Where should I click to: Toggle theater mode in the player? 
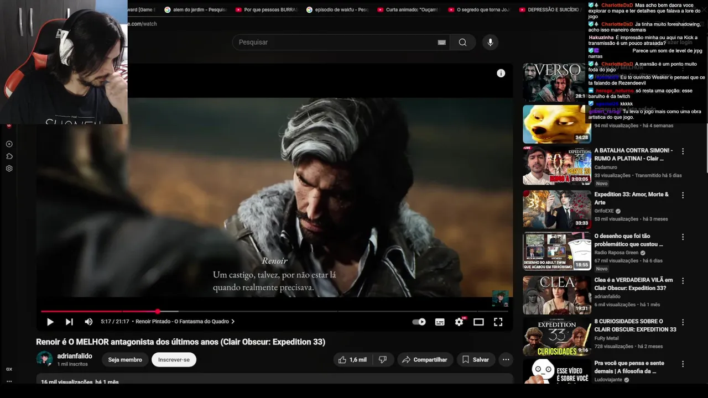click(478, 322)
